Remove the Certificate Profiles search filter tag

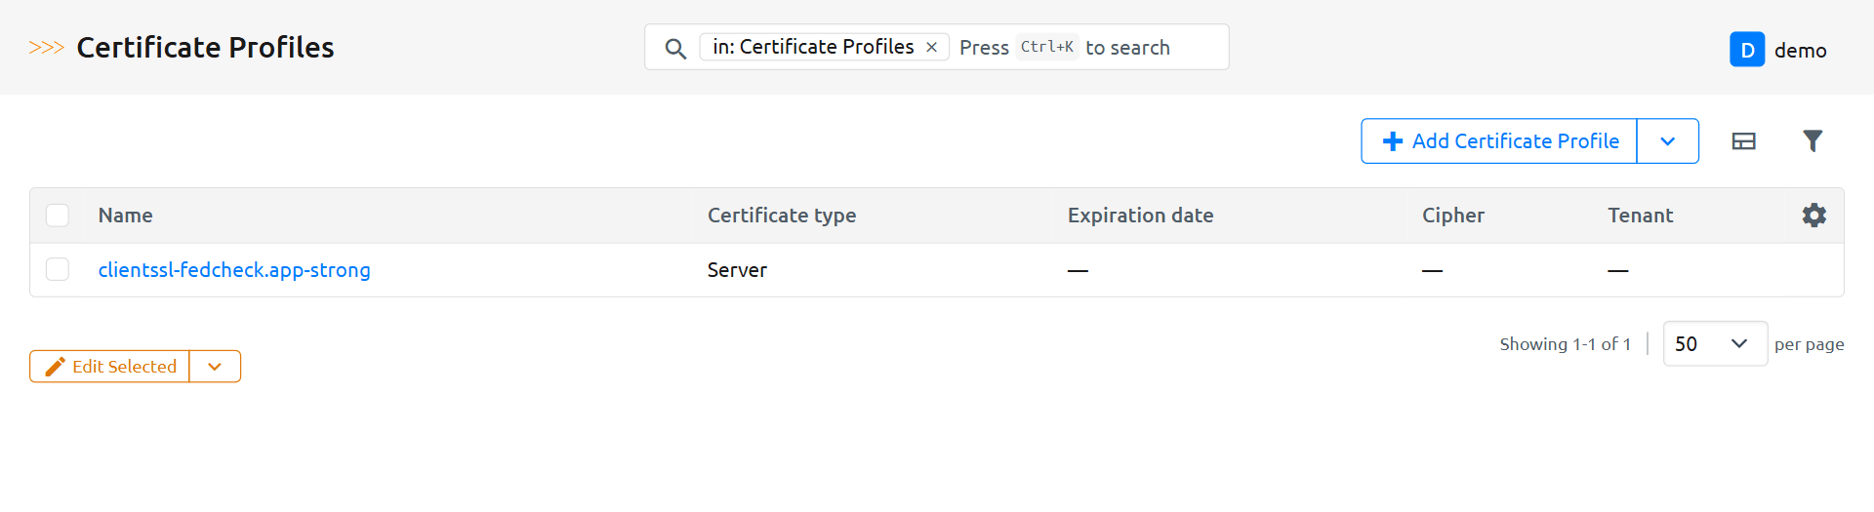point(931,47)
